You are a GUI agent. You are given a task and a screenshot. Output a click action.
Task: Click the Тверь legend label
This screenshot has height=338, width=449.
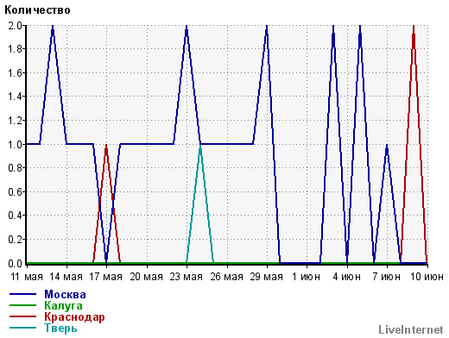(x=60, y=328)
